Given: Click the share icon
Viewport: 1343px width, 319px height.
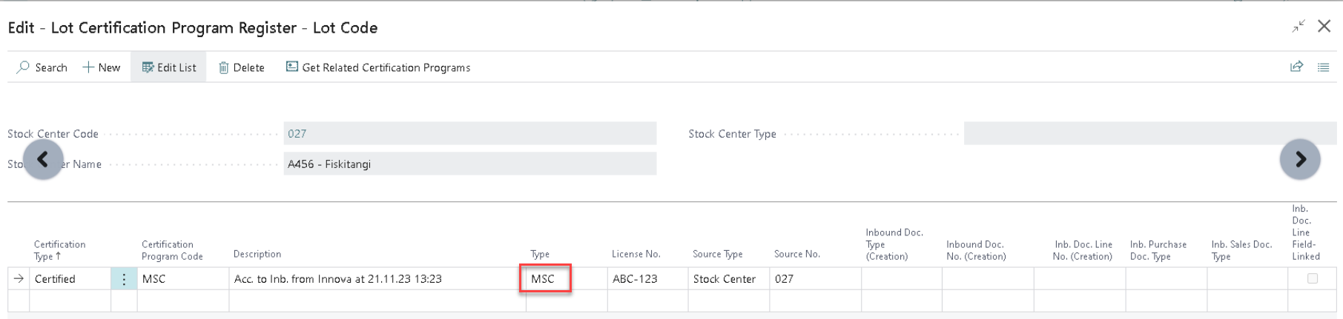Looking at the screenshot, I should coord(1296,67).
